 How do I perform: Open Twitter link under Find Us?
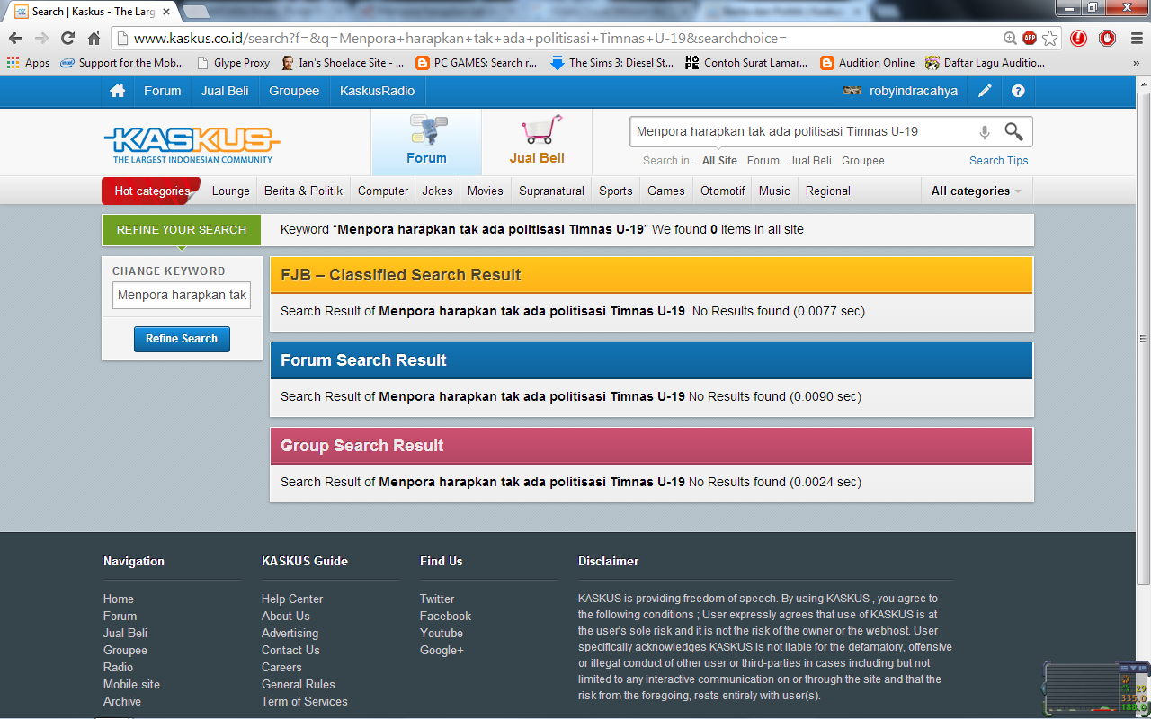pos(437,599)
